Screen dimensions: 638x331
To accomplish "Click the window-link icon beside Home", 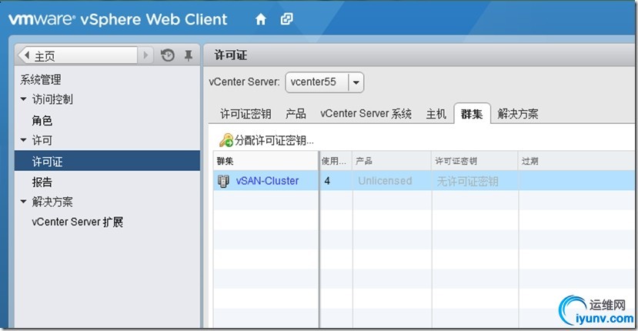I will [x=286, y=19].
